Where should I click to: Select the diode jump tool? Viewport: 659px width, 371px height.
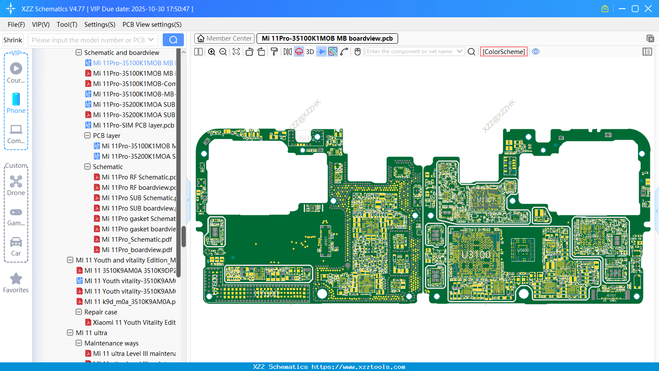point(321,51)
